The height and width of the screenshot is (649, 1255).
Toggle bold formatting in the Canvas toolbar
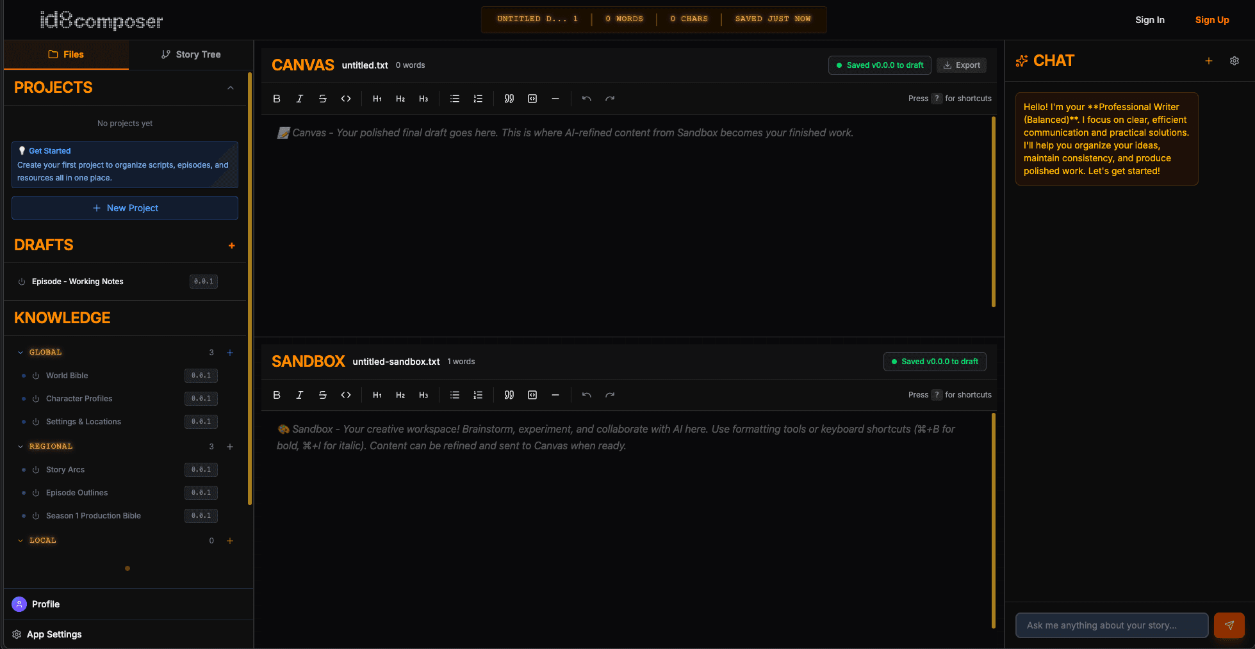(x=277, y=99)
